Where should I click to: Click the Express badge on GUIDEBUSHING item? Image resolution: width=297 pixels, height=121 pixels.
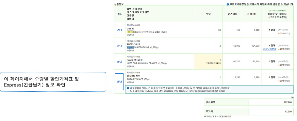tap(130, 48)
